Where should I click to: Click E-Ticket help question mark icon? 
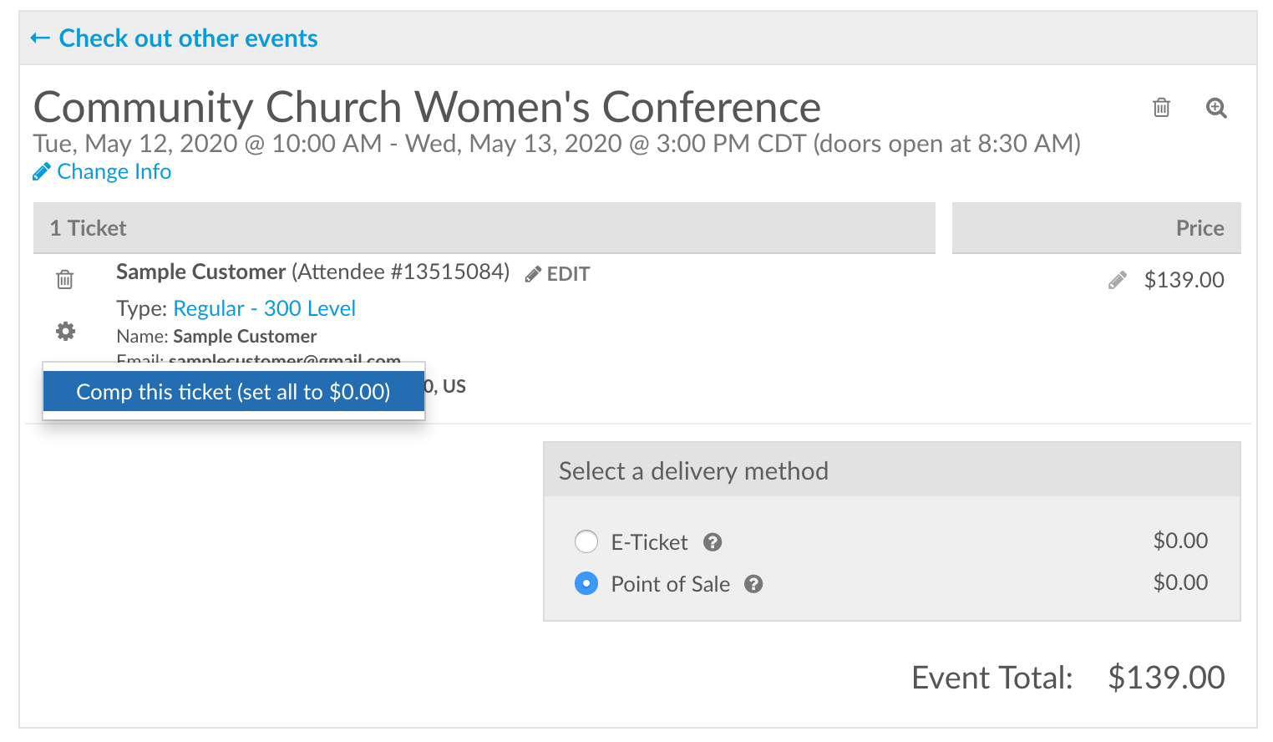[x=713, y=542]
